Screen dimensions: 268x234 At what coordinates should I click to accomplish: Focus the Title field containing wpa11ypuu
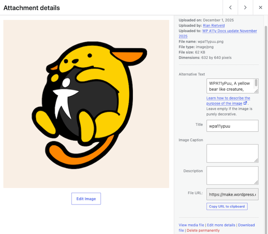(232, 126)
